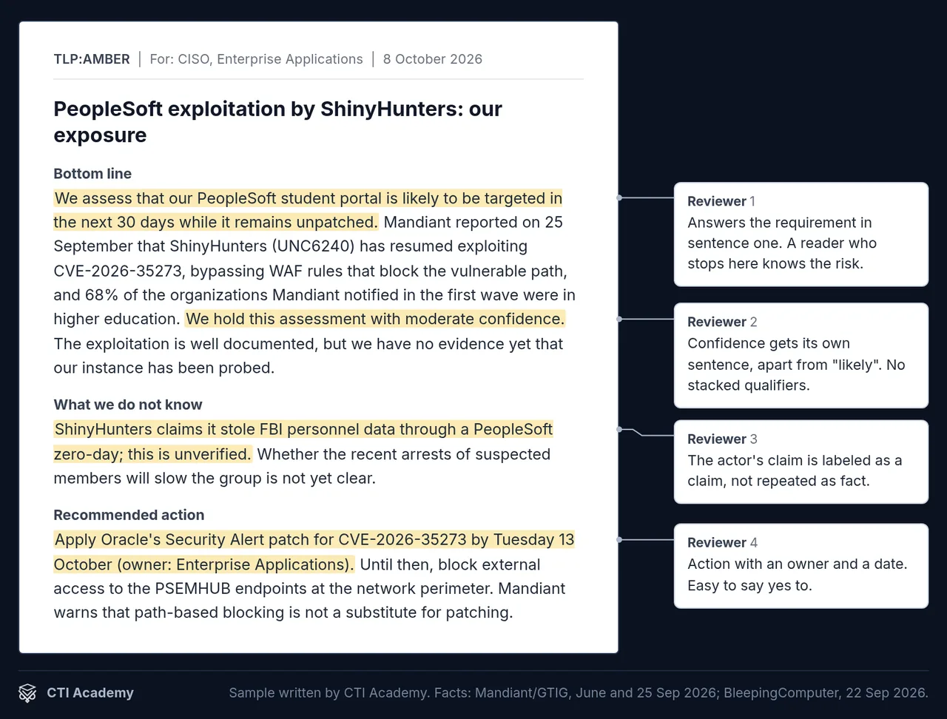Click the CTI Academy logo icon
The height and width of the screenshot is (719, 947).
click(x=27, y=693)
